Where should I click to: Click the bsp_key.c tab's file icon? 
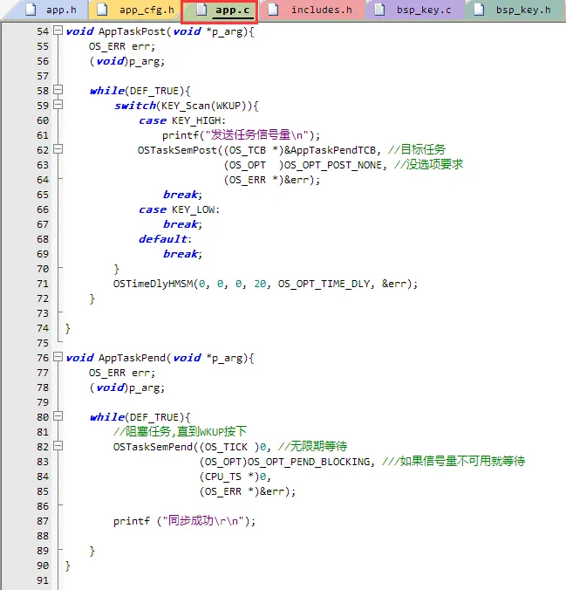pyautogui.click(x=380, y=10)
